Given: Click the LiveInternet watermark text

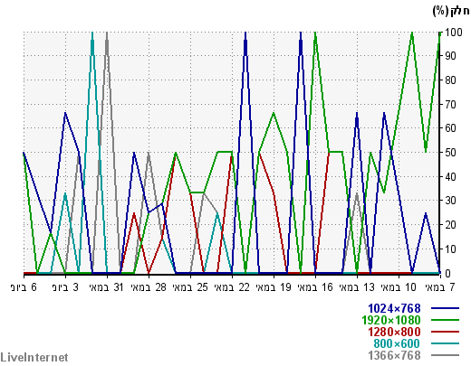Looking at the screenshot, I should pyautogui.click(x=34, y=358).
